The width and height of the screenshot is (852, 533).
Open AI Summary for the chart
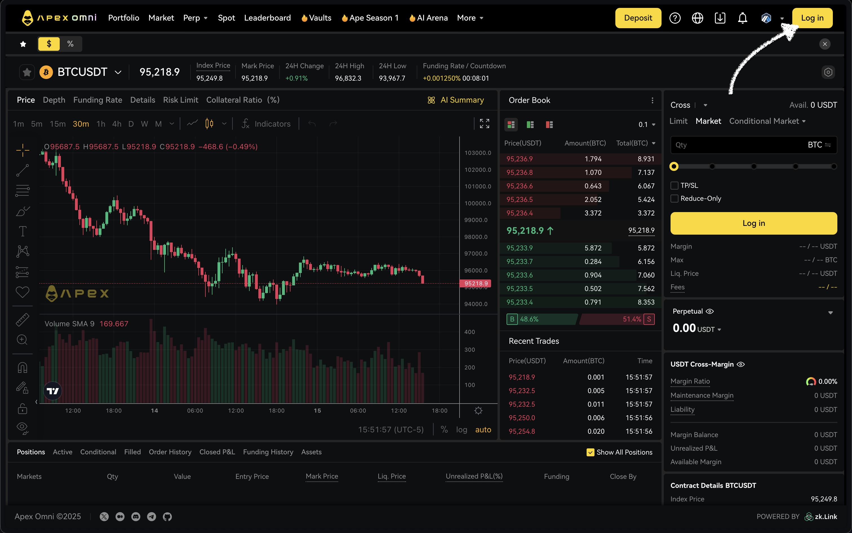pos(456,100)
